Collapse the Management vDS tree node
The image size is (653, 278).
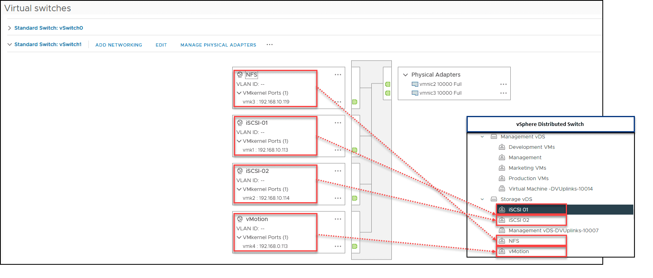pos(482,137)
